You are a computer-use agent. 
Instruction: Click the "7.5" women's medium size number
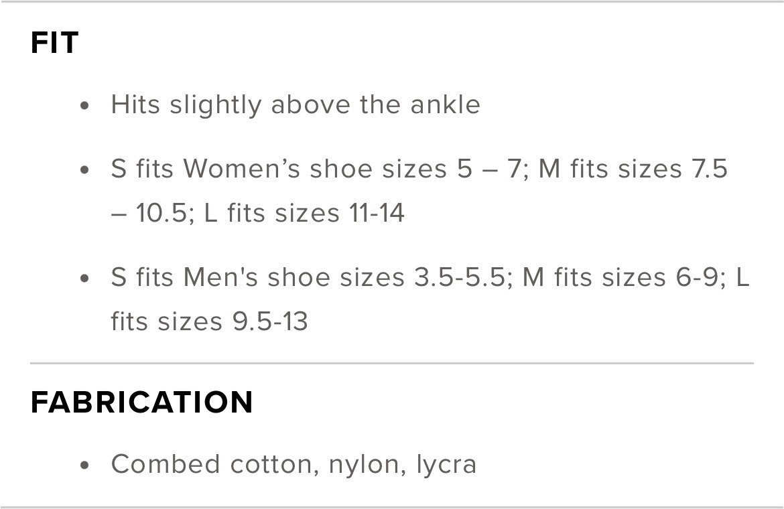pyautogui.click(x=708, y=169)
